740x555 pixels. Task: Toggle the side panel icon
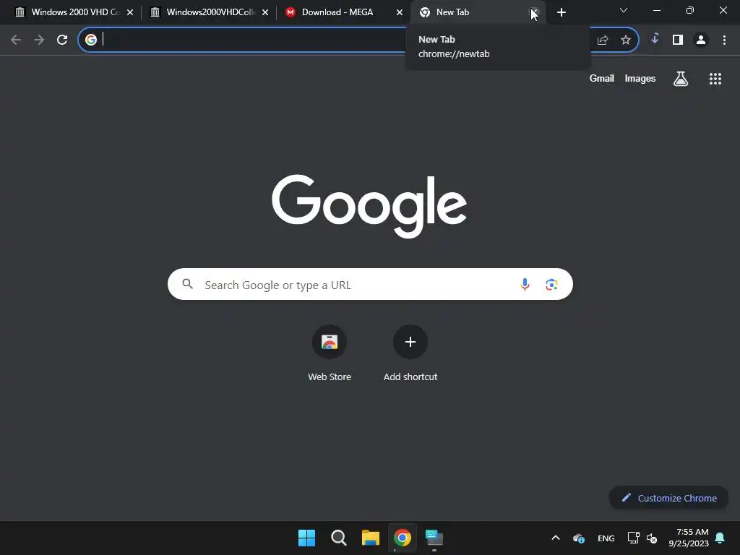678,40
